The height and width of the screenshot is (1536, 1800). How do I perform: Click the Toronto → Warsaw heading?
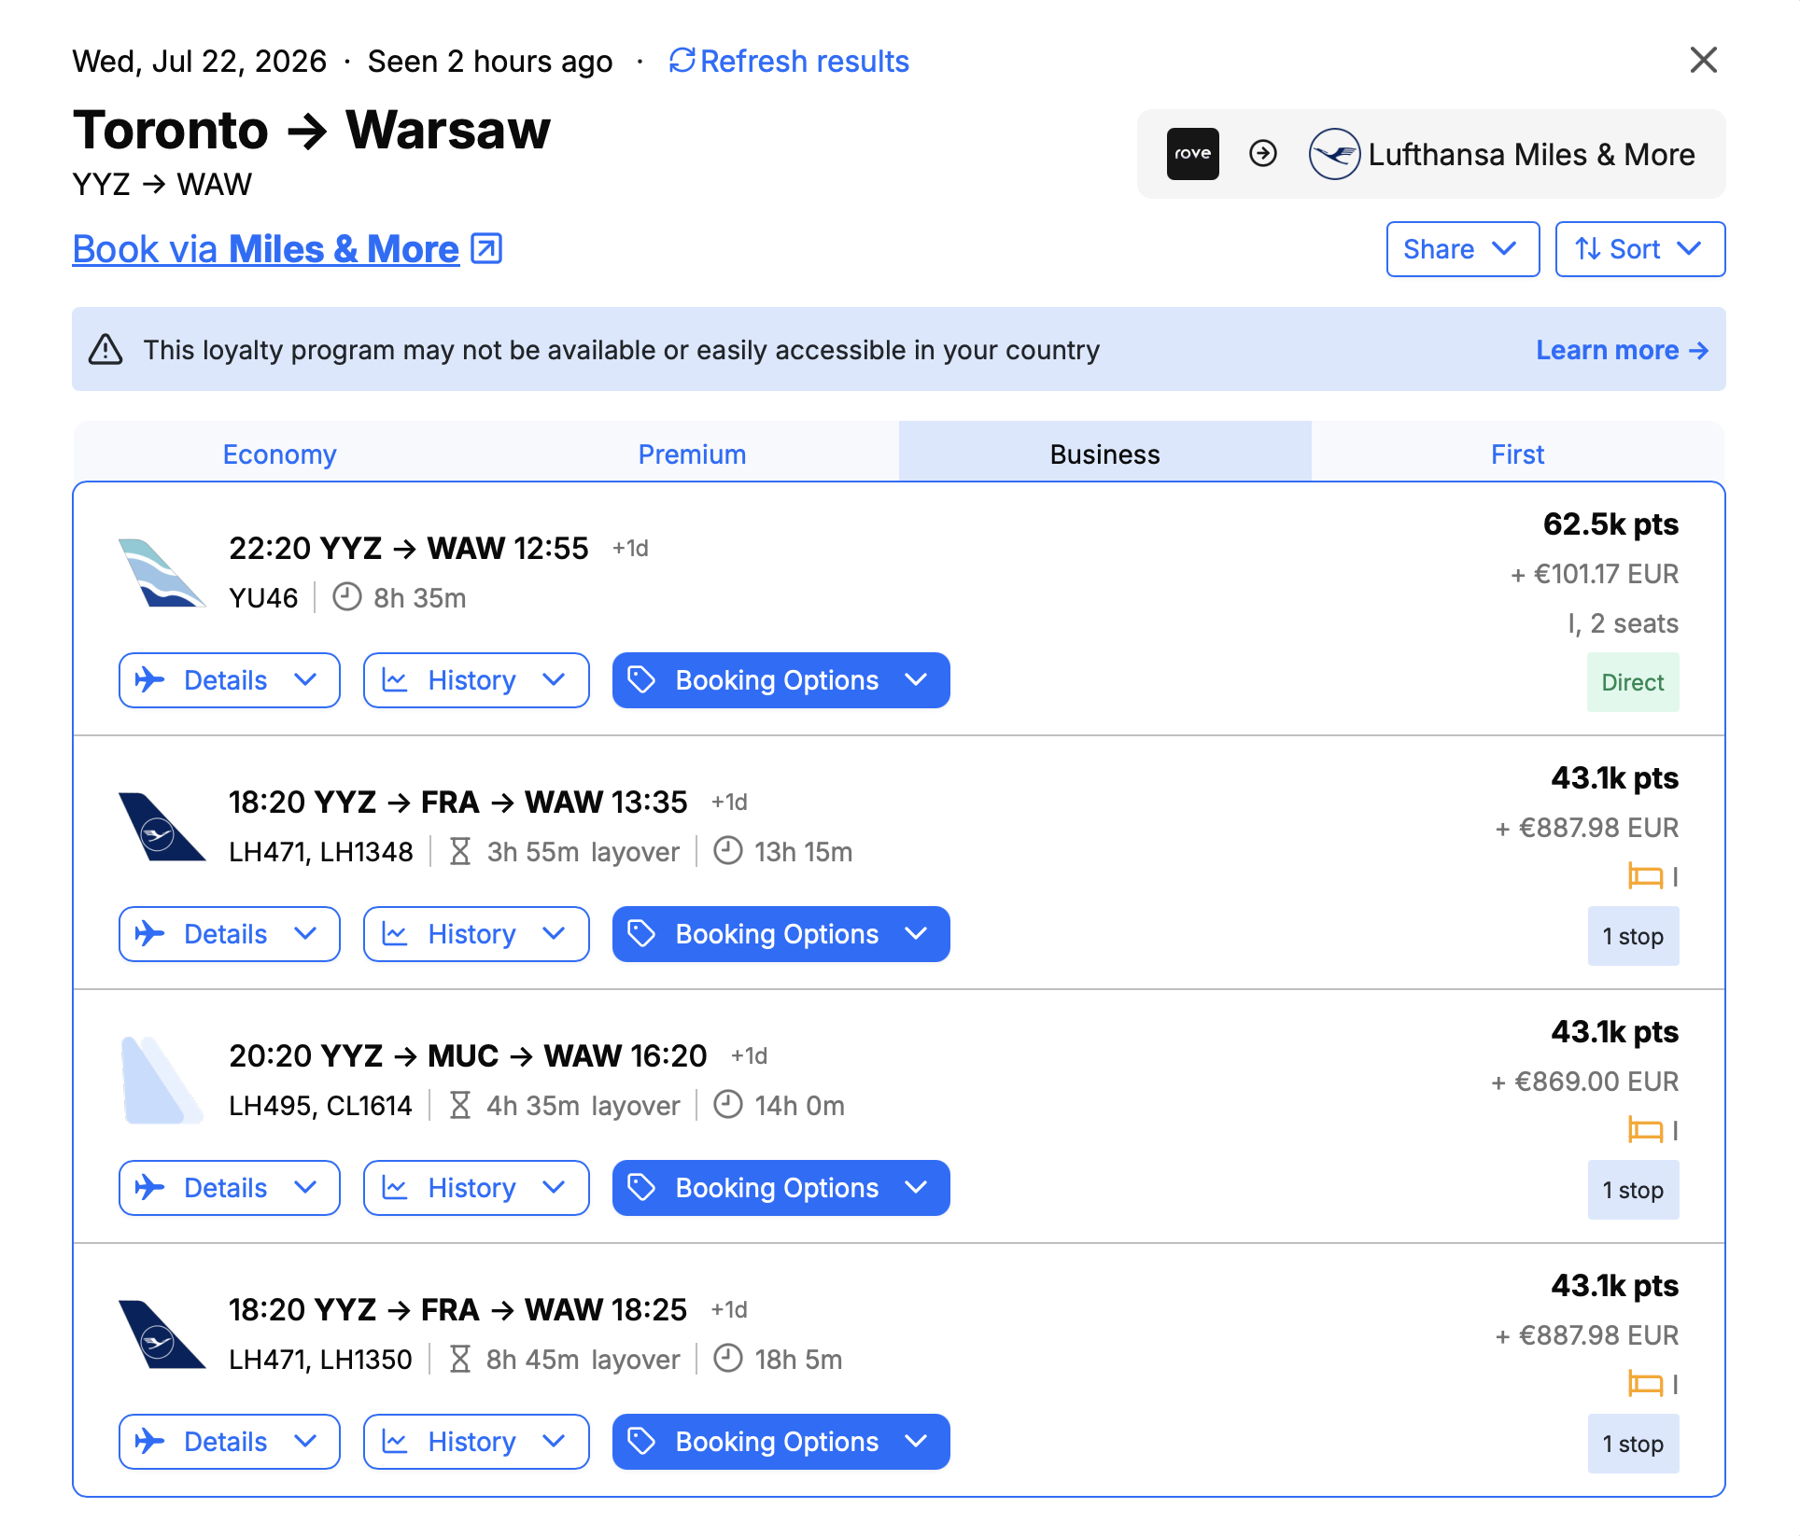[x=312, y=130]
